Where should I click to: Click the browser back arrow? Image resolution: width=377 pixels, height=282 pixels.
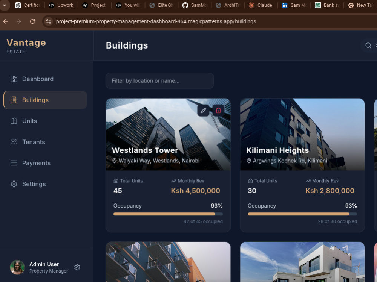(x=6, y=21)
